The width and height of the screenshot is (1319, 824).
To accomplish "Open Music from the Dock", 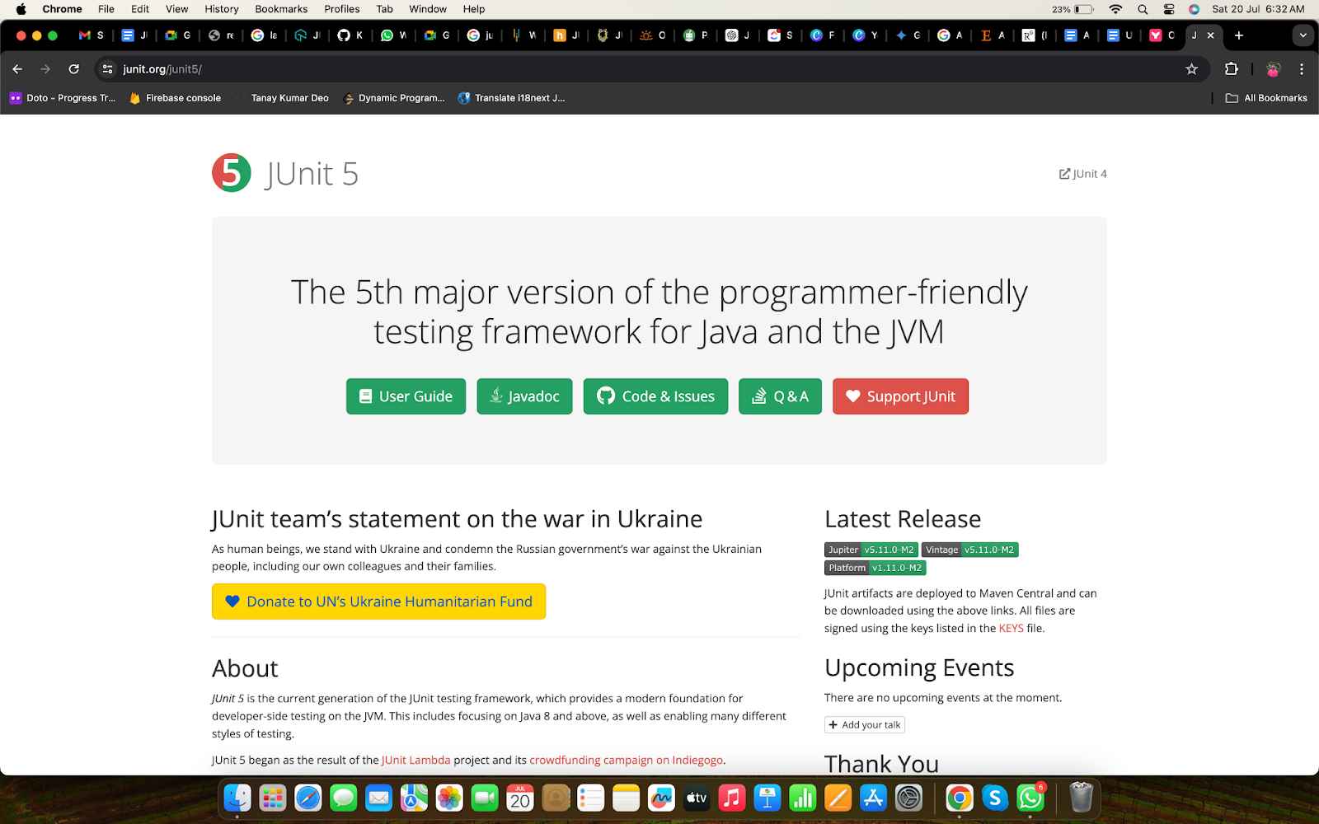I will [732, 798].
